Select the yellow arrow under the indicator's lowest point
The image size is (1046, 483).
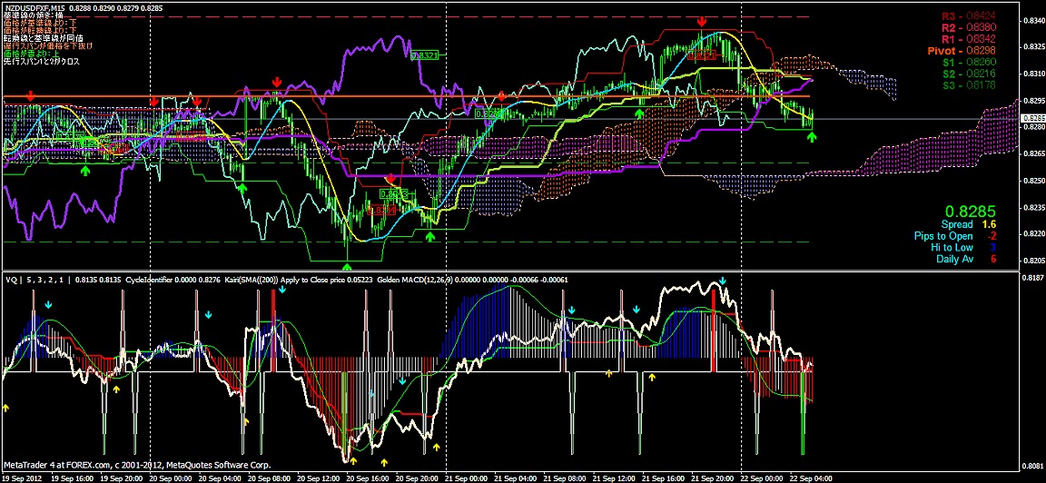(353, 460)
